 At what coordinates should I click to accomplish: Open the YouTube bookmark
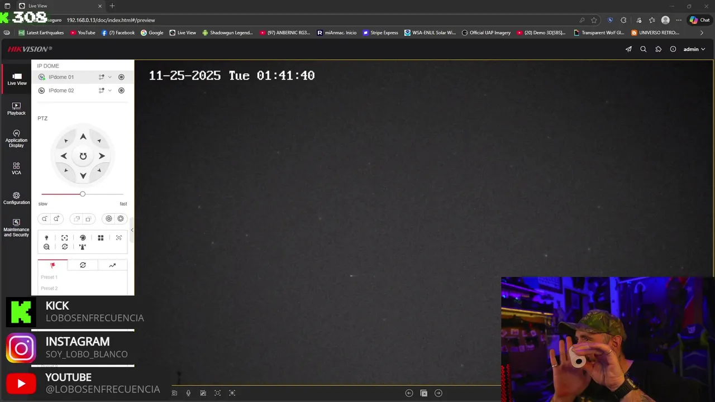click(82, 33)
